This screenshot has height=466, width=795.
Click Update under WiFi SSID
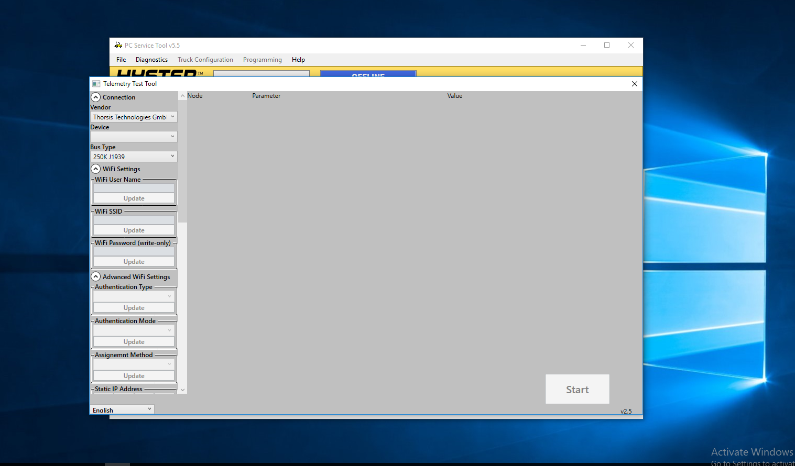133,230
